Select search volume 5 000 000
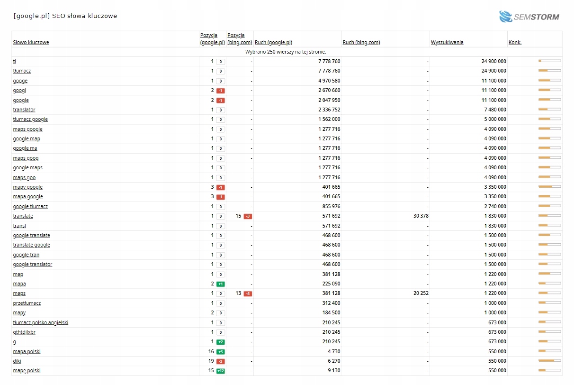The width and height of the screenshot is (574, 385). (x=495, y=119)
